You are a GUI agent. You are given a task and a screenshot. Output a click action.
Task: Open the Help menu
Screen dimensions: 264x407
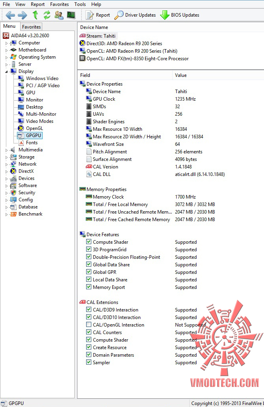pos(96,4)
